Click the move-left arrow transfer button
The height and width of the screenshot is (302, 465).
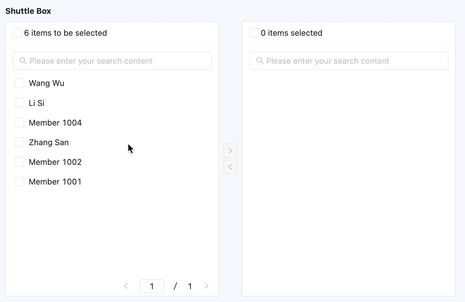(230, 167)
